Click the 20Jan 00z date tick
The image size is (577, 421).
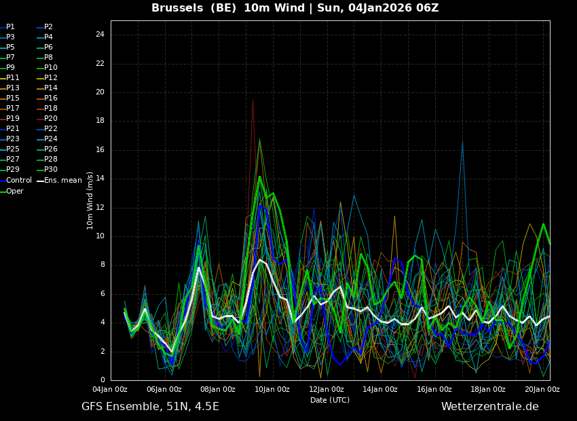tap(542, 389)
